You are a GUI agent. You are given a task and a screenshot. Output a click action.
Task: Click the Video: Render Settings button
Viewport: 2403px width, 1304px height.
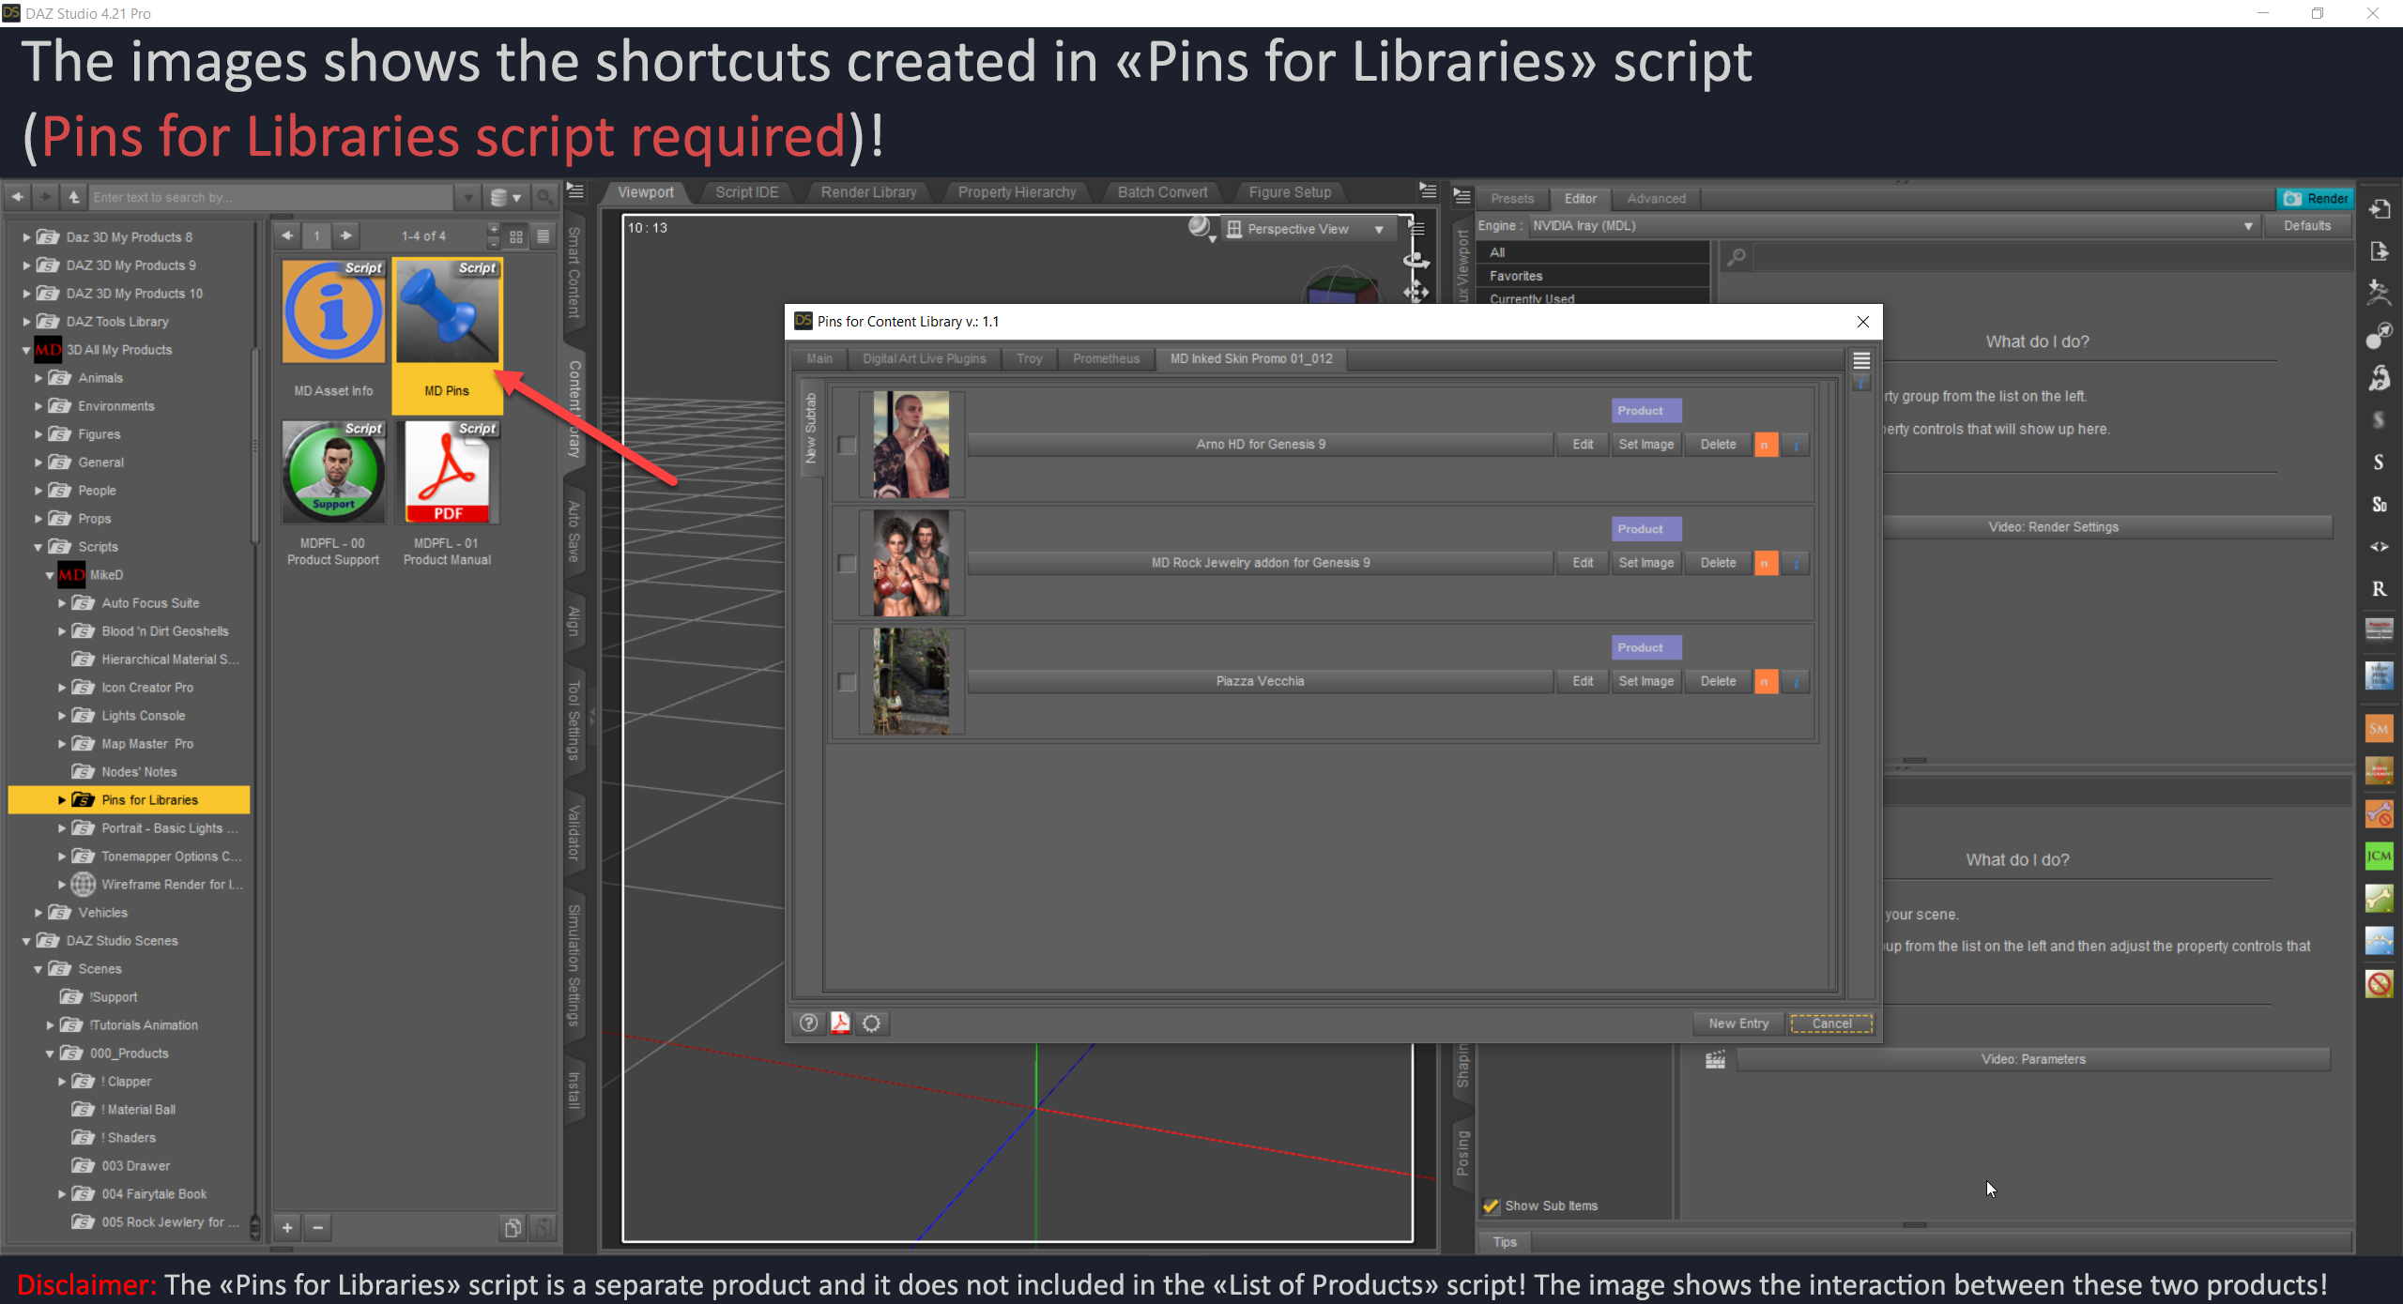pyautogui.click(x=2053, y=527)
